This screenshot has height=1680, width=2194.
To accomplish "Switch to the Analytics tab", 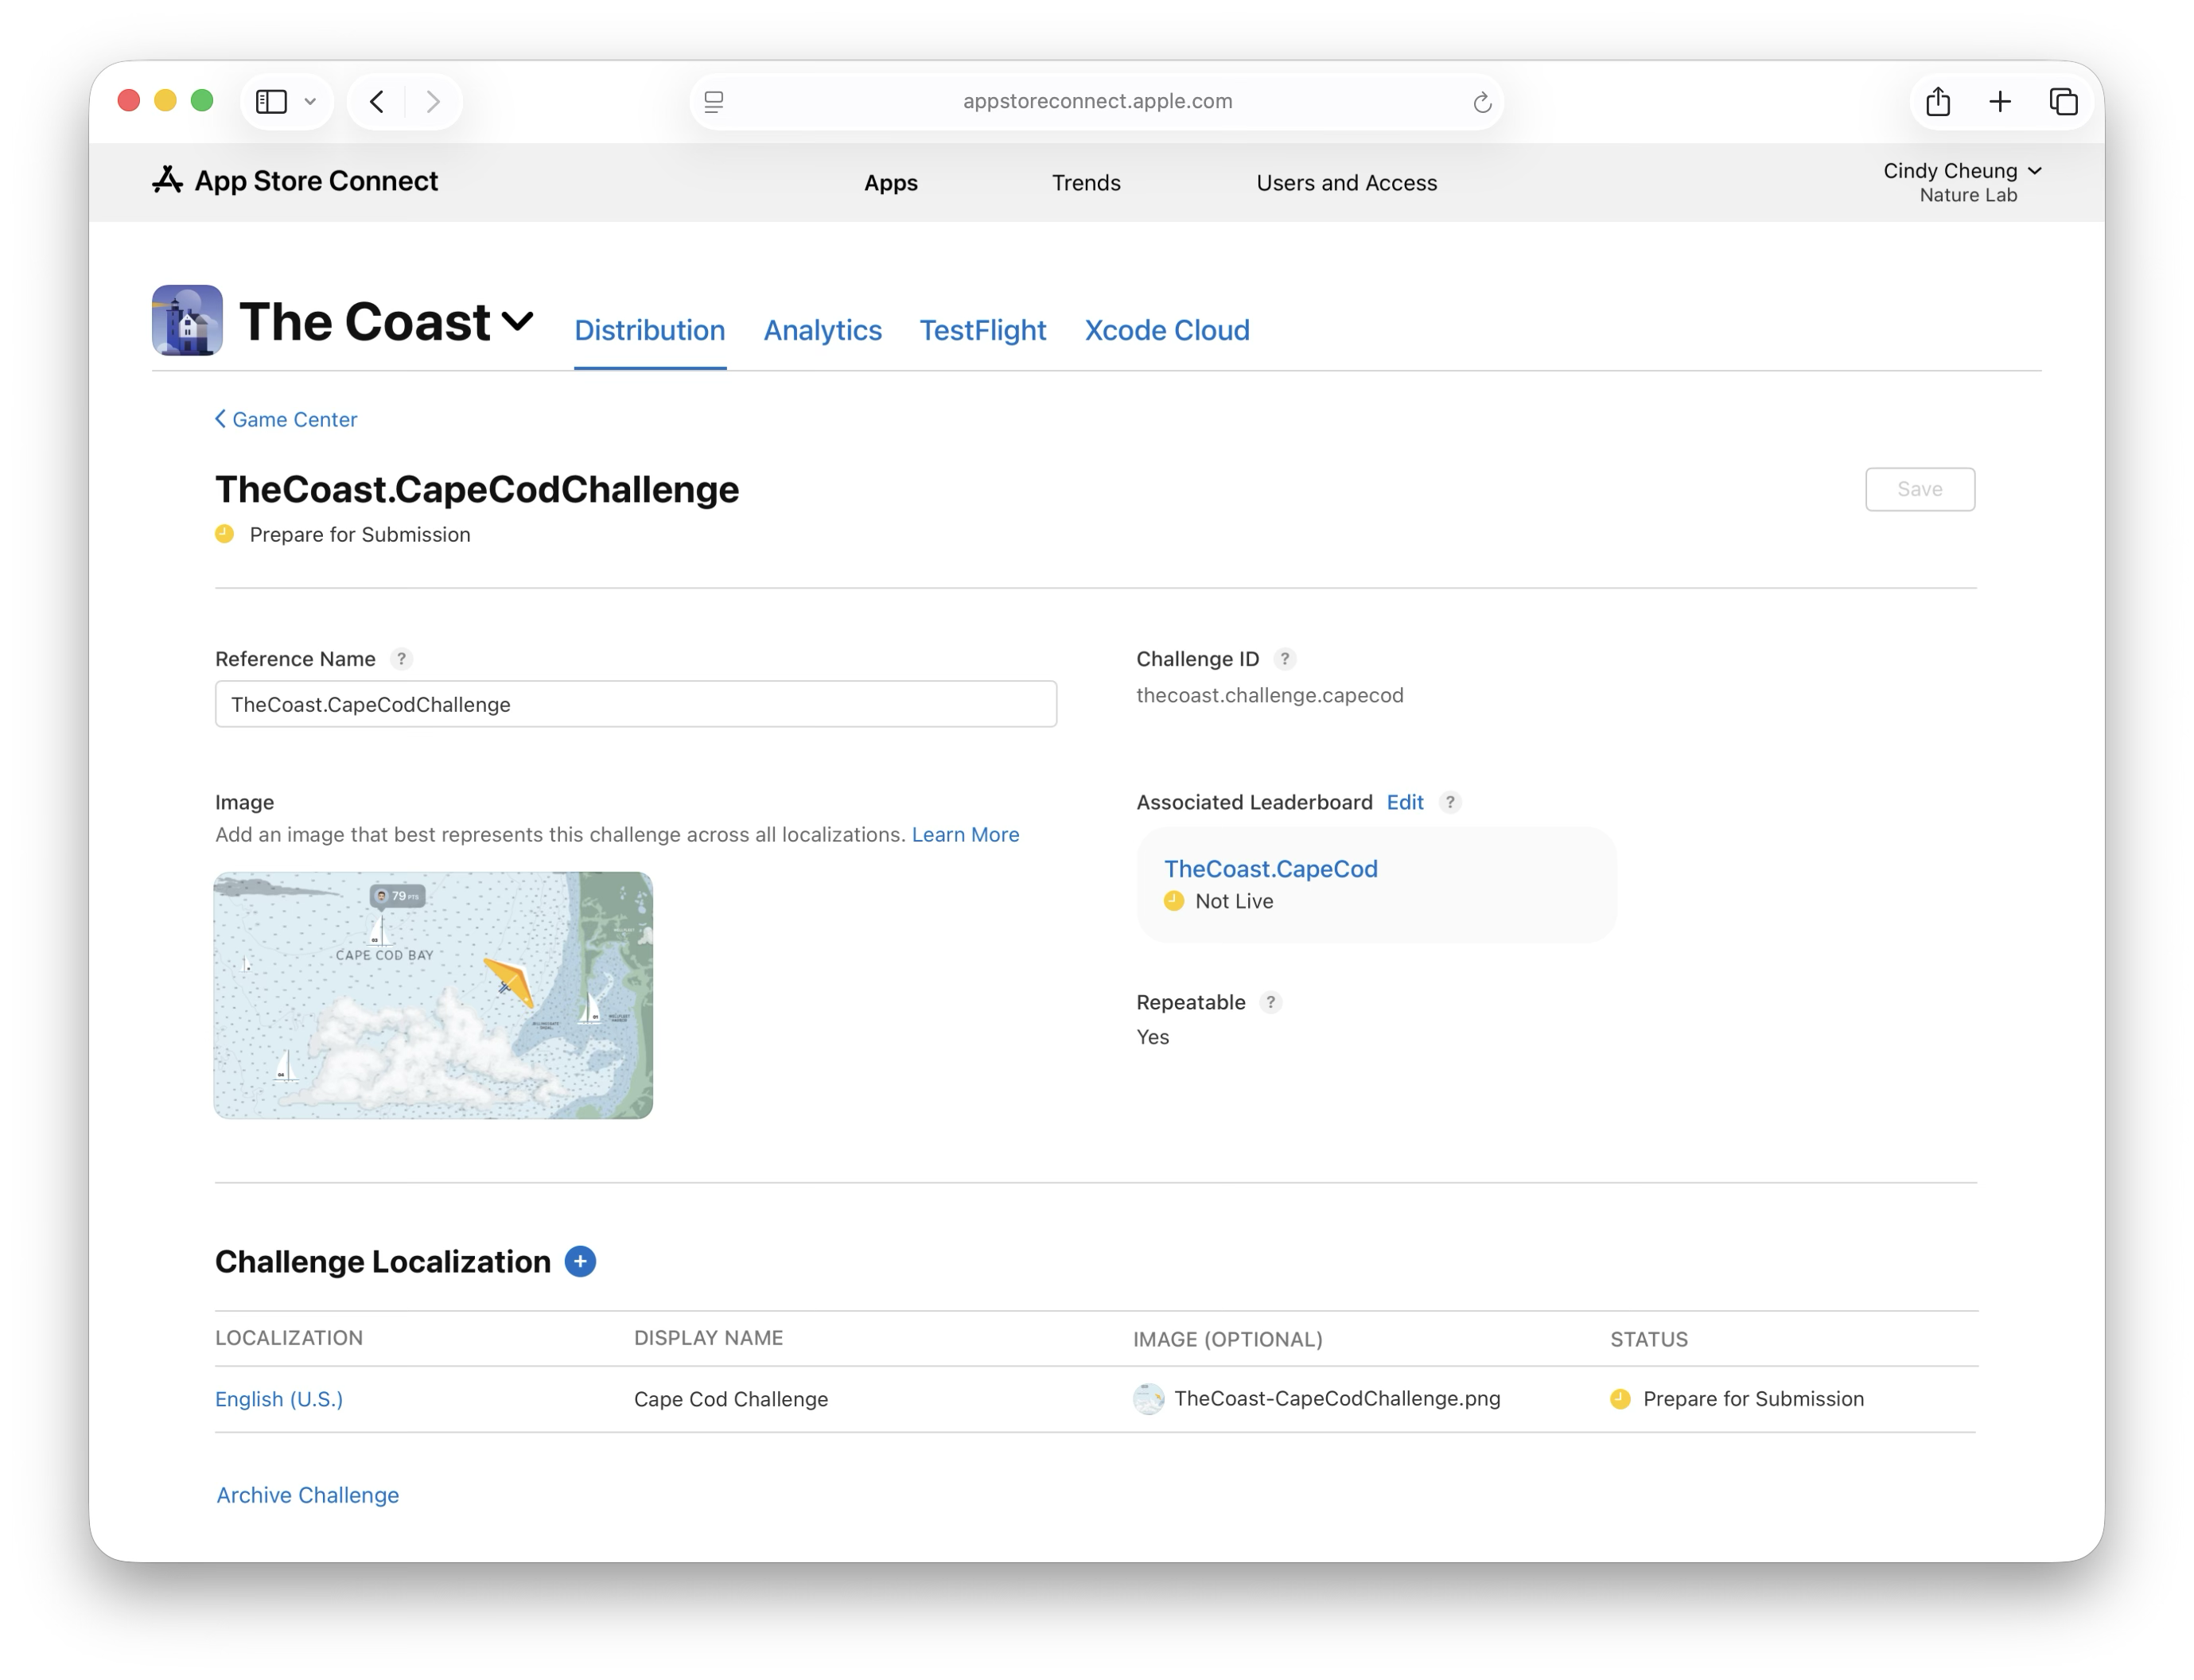I will coord(822,330).
